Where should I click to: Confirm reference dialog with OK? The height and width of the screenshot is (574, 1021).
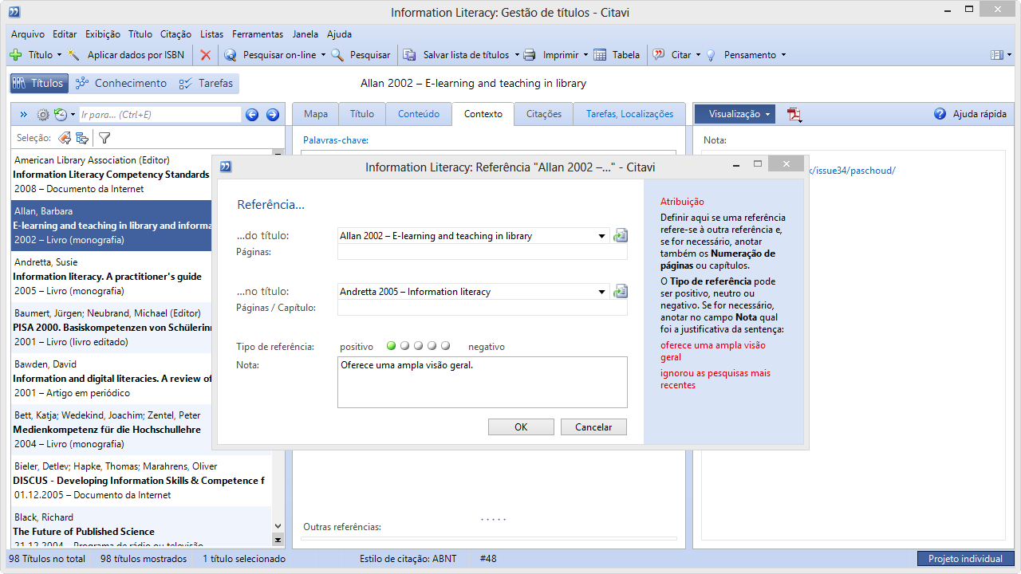[521, 427]
